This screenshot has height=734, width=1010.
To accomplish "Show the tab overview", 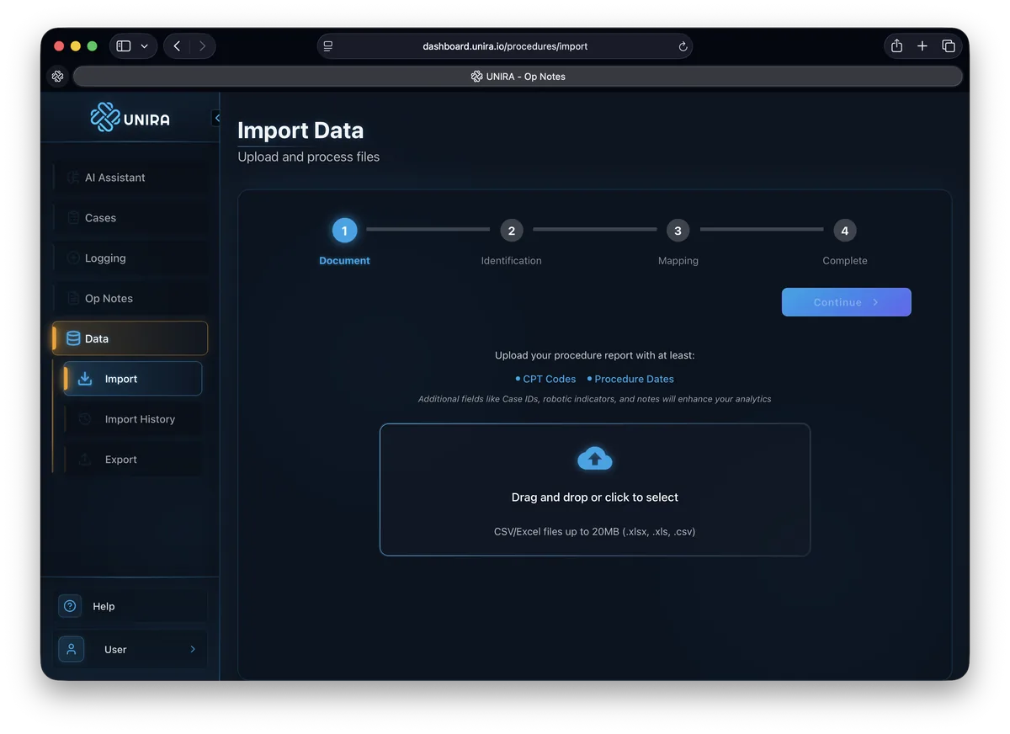I will point(949,46).
